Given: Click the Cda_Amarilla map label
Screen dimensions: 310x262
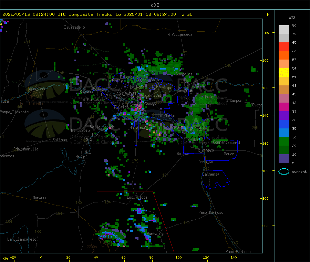Looking at the screenshot, I should pyautogui.click(x=26, y=149).
